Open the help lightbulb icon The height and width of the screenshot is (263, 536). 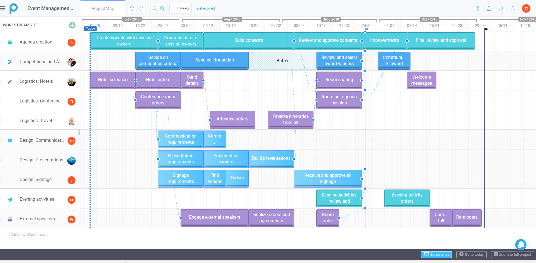click(477, 8)
